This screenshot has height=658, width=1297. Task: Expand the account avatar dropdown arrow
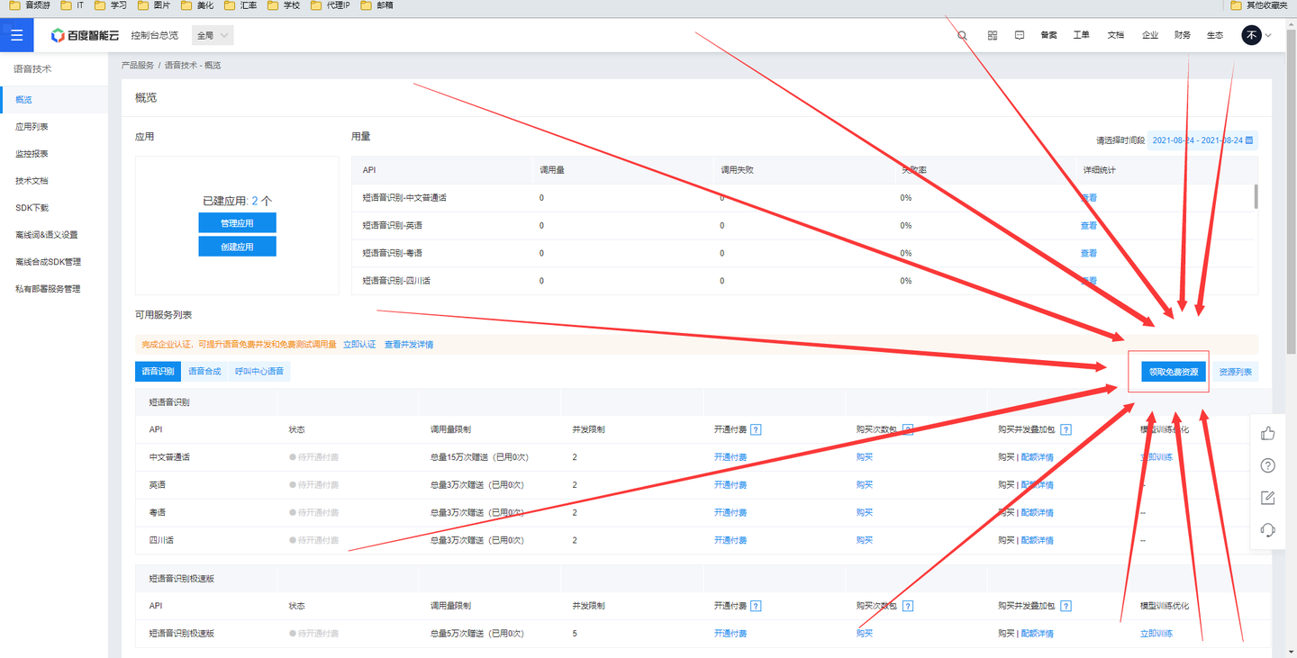click(x=1268, y=35)
